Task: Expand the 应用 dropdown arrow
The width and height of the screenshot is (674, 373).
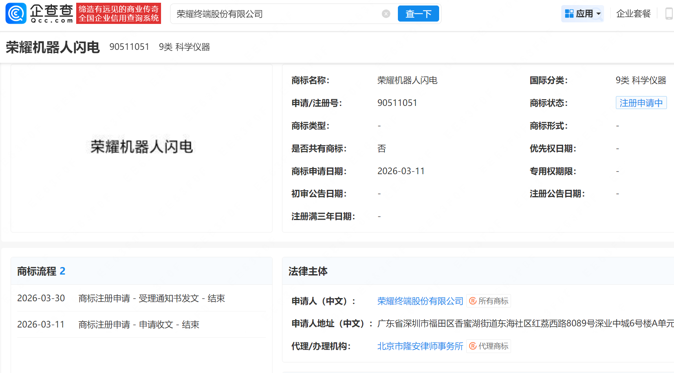Action: click(599, 14)
